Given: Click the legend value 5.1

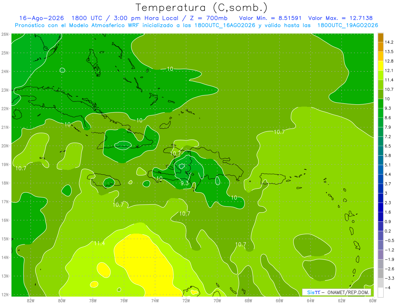Looking at the screenshot, I should coord(388,165).
